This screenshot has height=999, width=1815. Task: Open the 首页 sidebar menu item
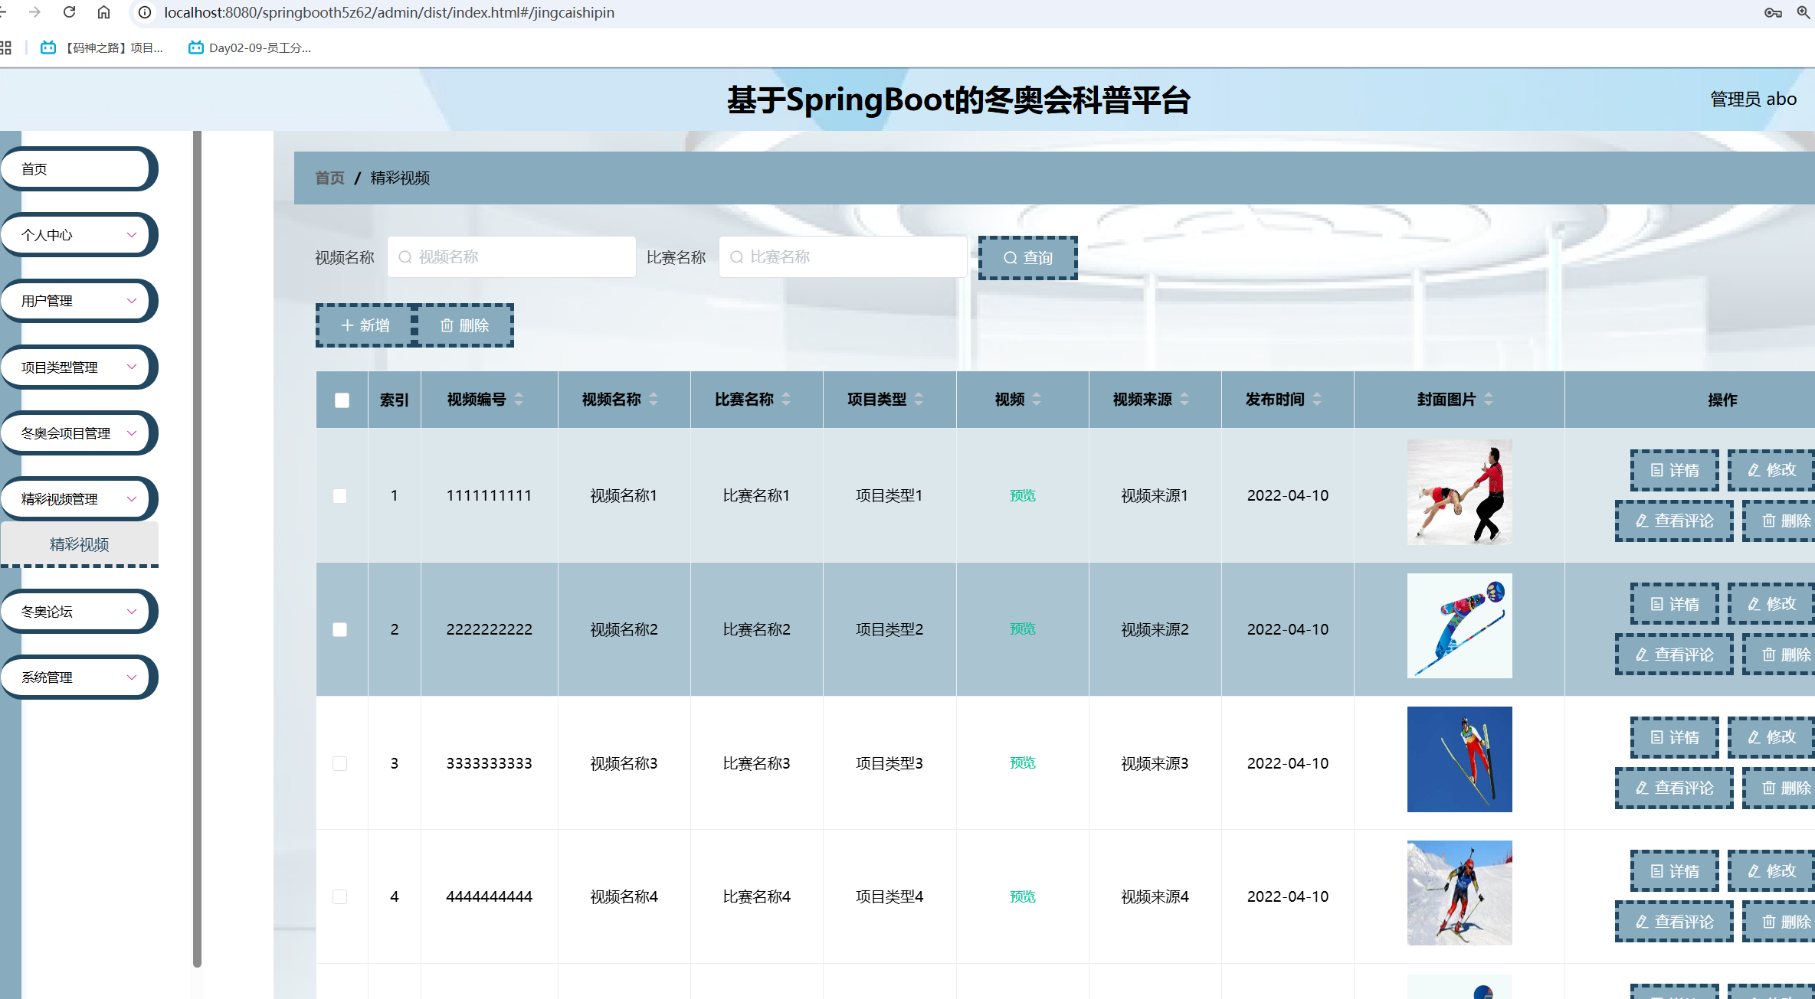point(78,168)
